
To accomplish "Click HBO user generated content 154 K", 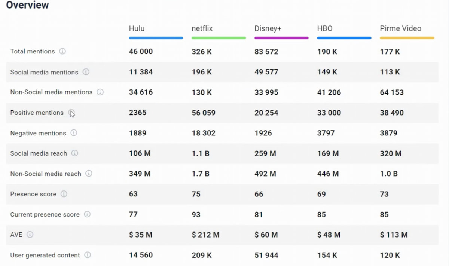I will click(x=327, y=255).
